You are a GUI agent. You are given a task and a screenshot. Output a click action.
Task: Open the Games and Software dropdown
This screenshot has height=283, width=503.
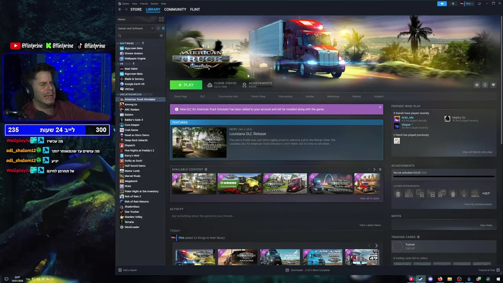pyautogui.click(x=136, y=28)
